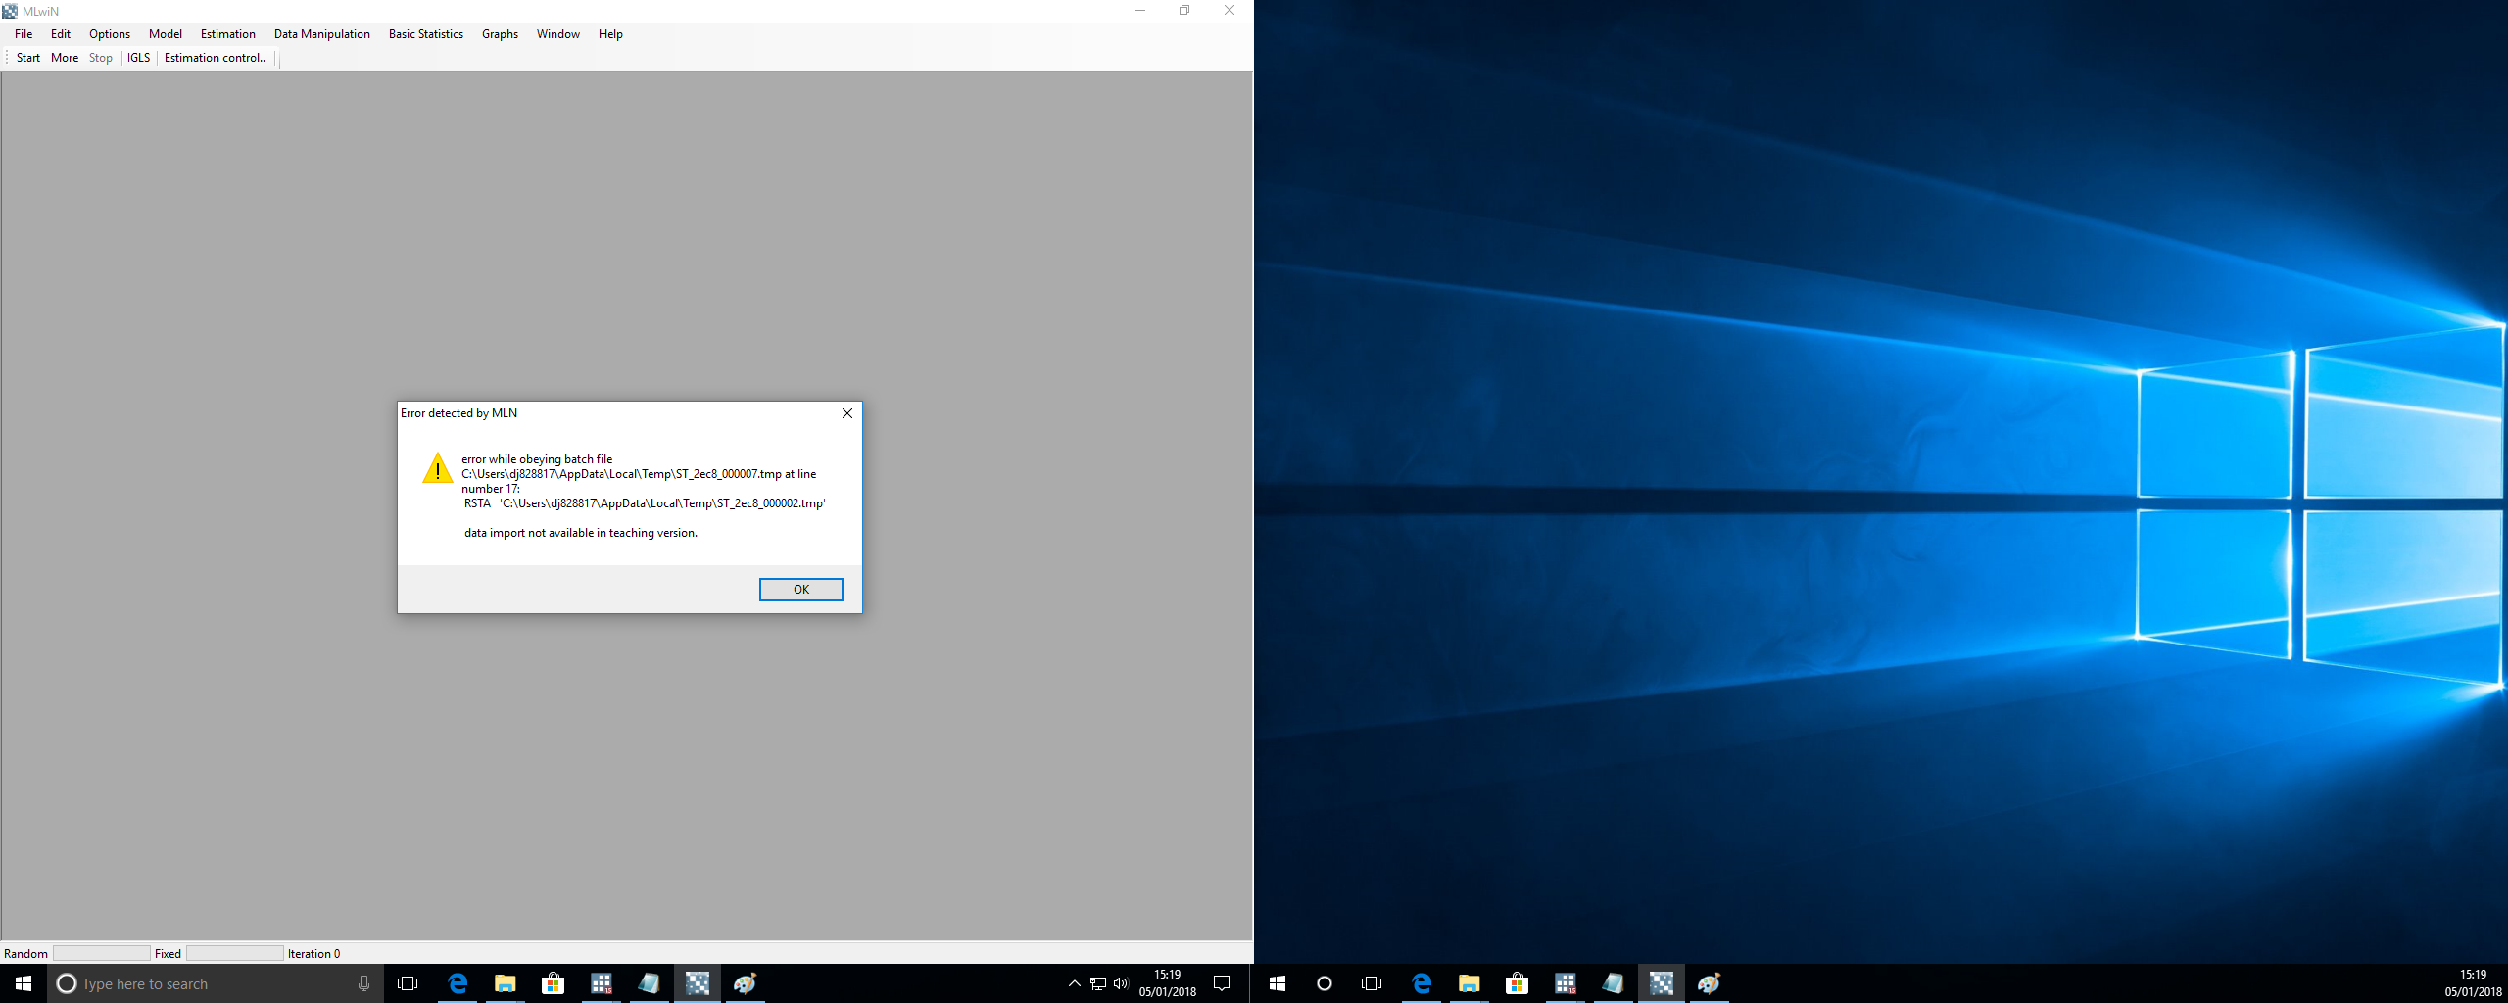This screenshot has width=2508, height=1003.
Task: Close the 'Error detected by MLN' dialog
Action: (x=846, y=413)
